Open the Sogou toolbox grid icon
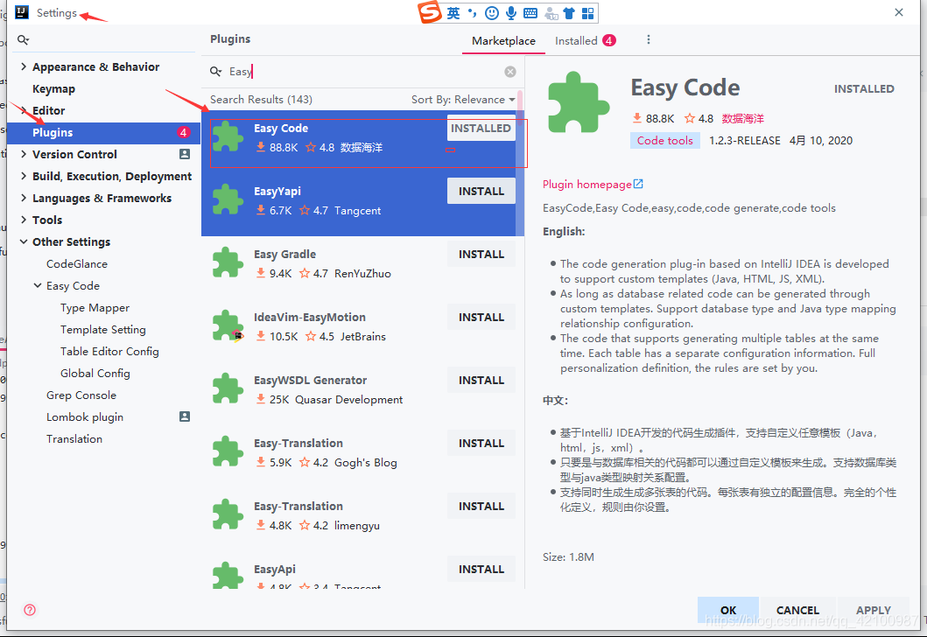This screenshot has height=637, width=927. (587, 13)
